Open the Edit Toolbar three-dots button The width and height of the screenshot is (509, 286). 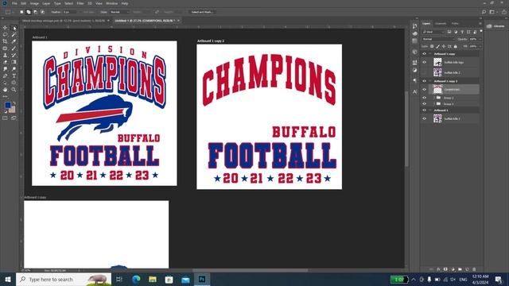pyautogui.click(x=5, y=96)
